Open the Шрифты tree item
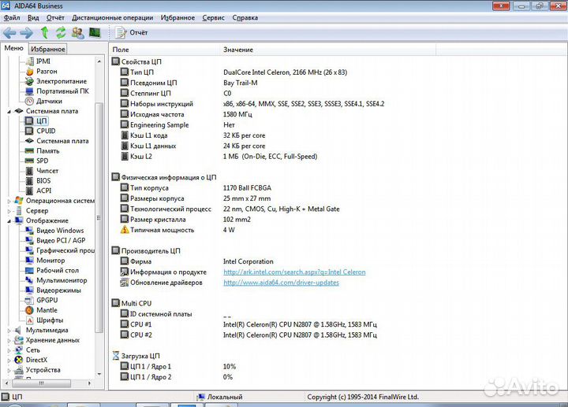The height and width of the screenshot is (407, 568). pyautogui.click(x=50, y=320)
